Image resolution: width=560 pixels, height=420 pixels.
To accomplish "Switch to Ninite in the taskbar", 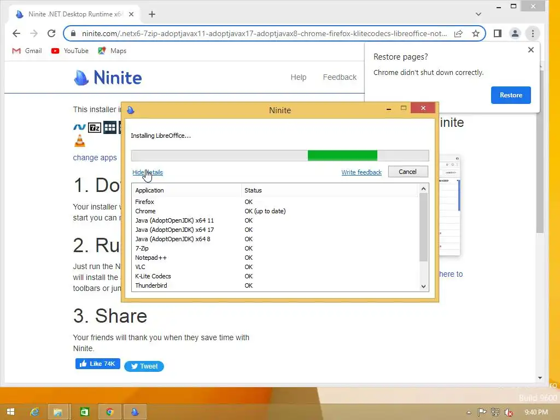I will pos(135,412).
